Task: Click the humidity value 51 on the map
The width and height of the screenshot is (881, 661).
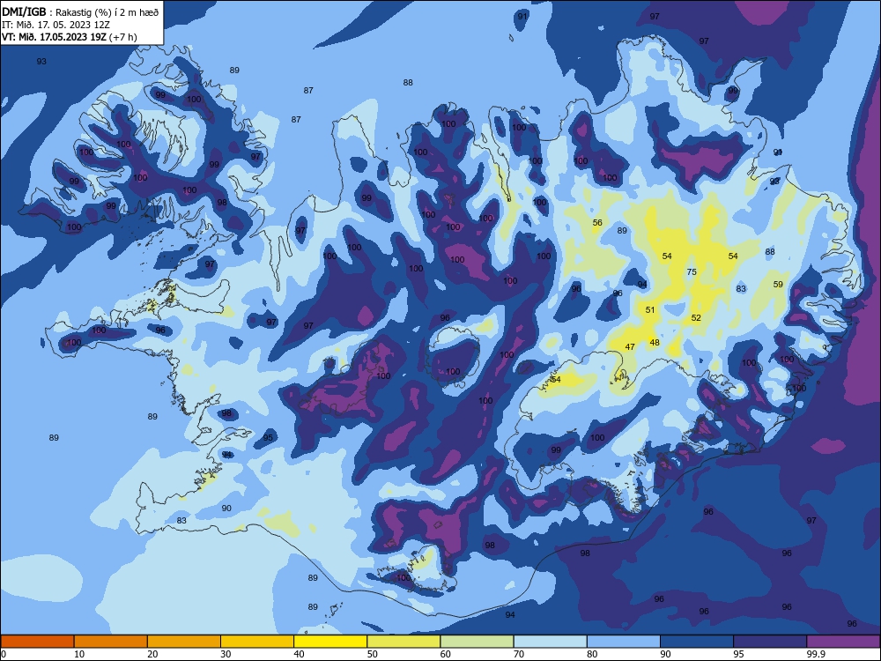Action: [650, 309]
